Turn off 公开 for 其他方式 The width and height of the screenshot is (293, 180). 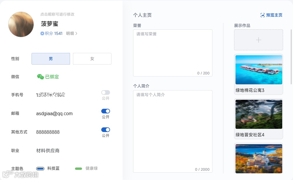pos(105,130)
